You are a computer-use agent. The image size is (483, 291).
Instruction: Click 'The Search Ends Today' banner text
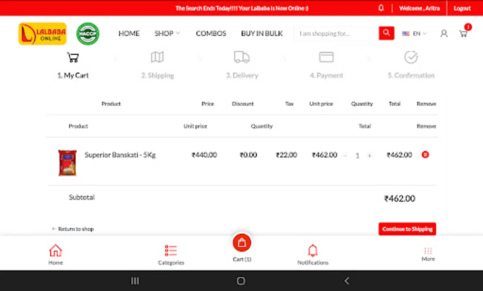tap(242, 8)
